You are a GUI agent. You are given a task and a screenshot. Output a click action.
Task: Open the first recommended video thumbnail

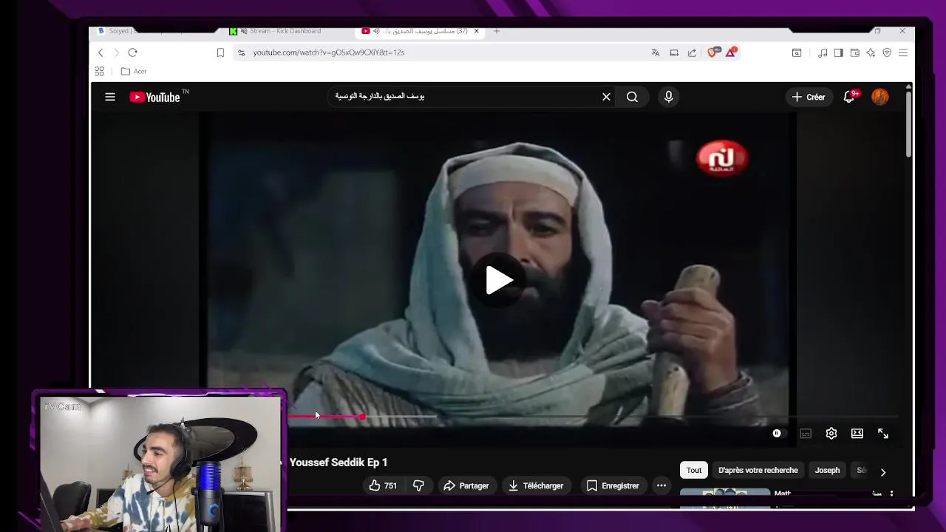click(725, 497)
